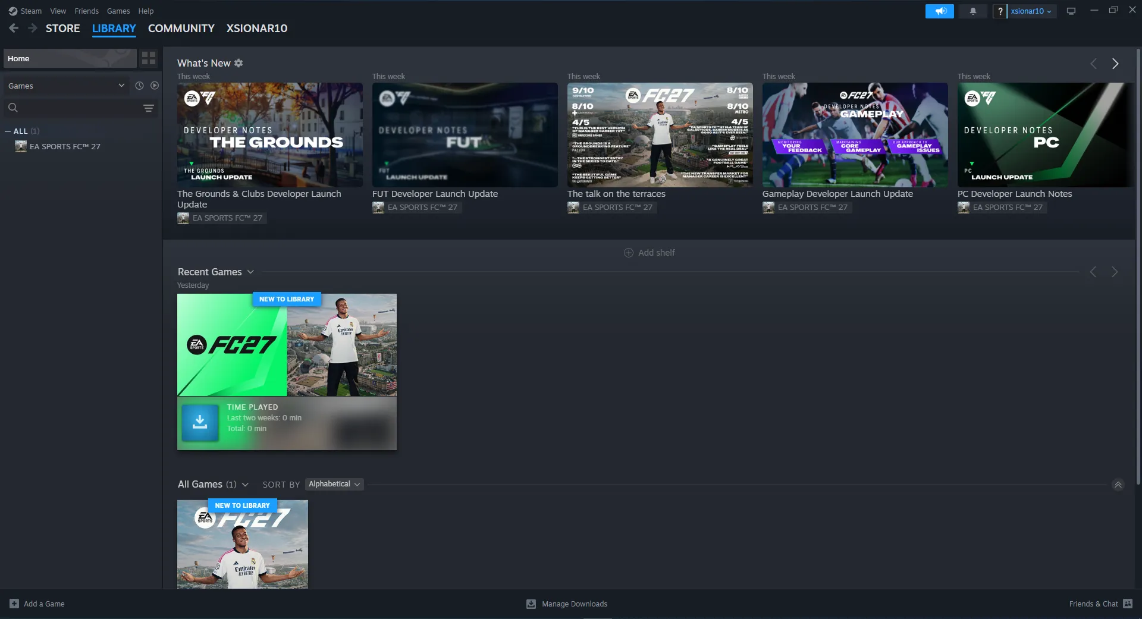
Task: Click the library vertical scrollbar
Action: click(x=1138, y=266)
